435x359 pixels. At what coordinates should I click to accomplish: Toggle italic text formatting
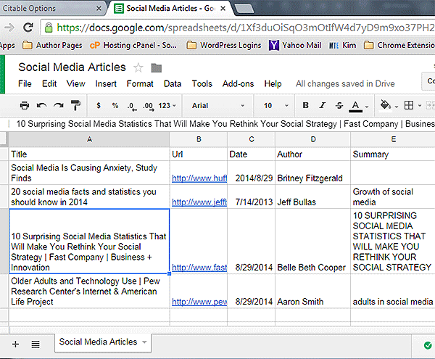pos(323,106)
